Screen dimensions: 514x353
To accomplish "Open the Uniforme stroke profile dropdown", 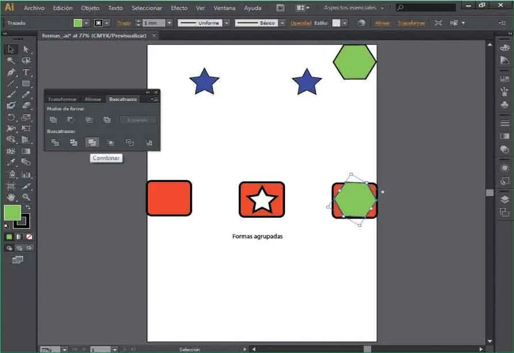I will (x=226, y=23).
